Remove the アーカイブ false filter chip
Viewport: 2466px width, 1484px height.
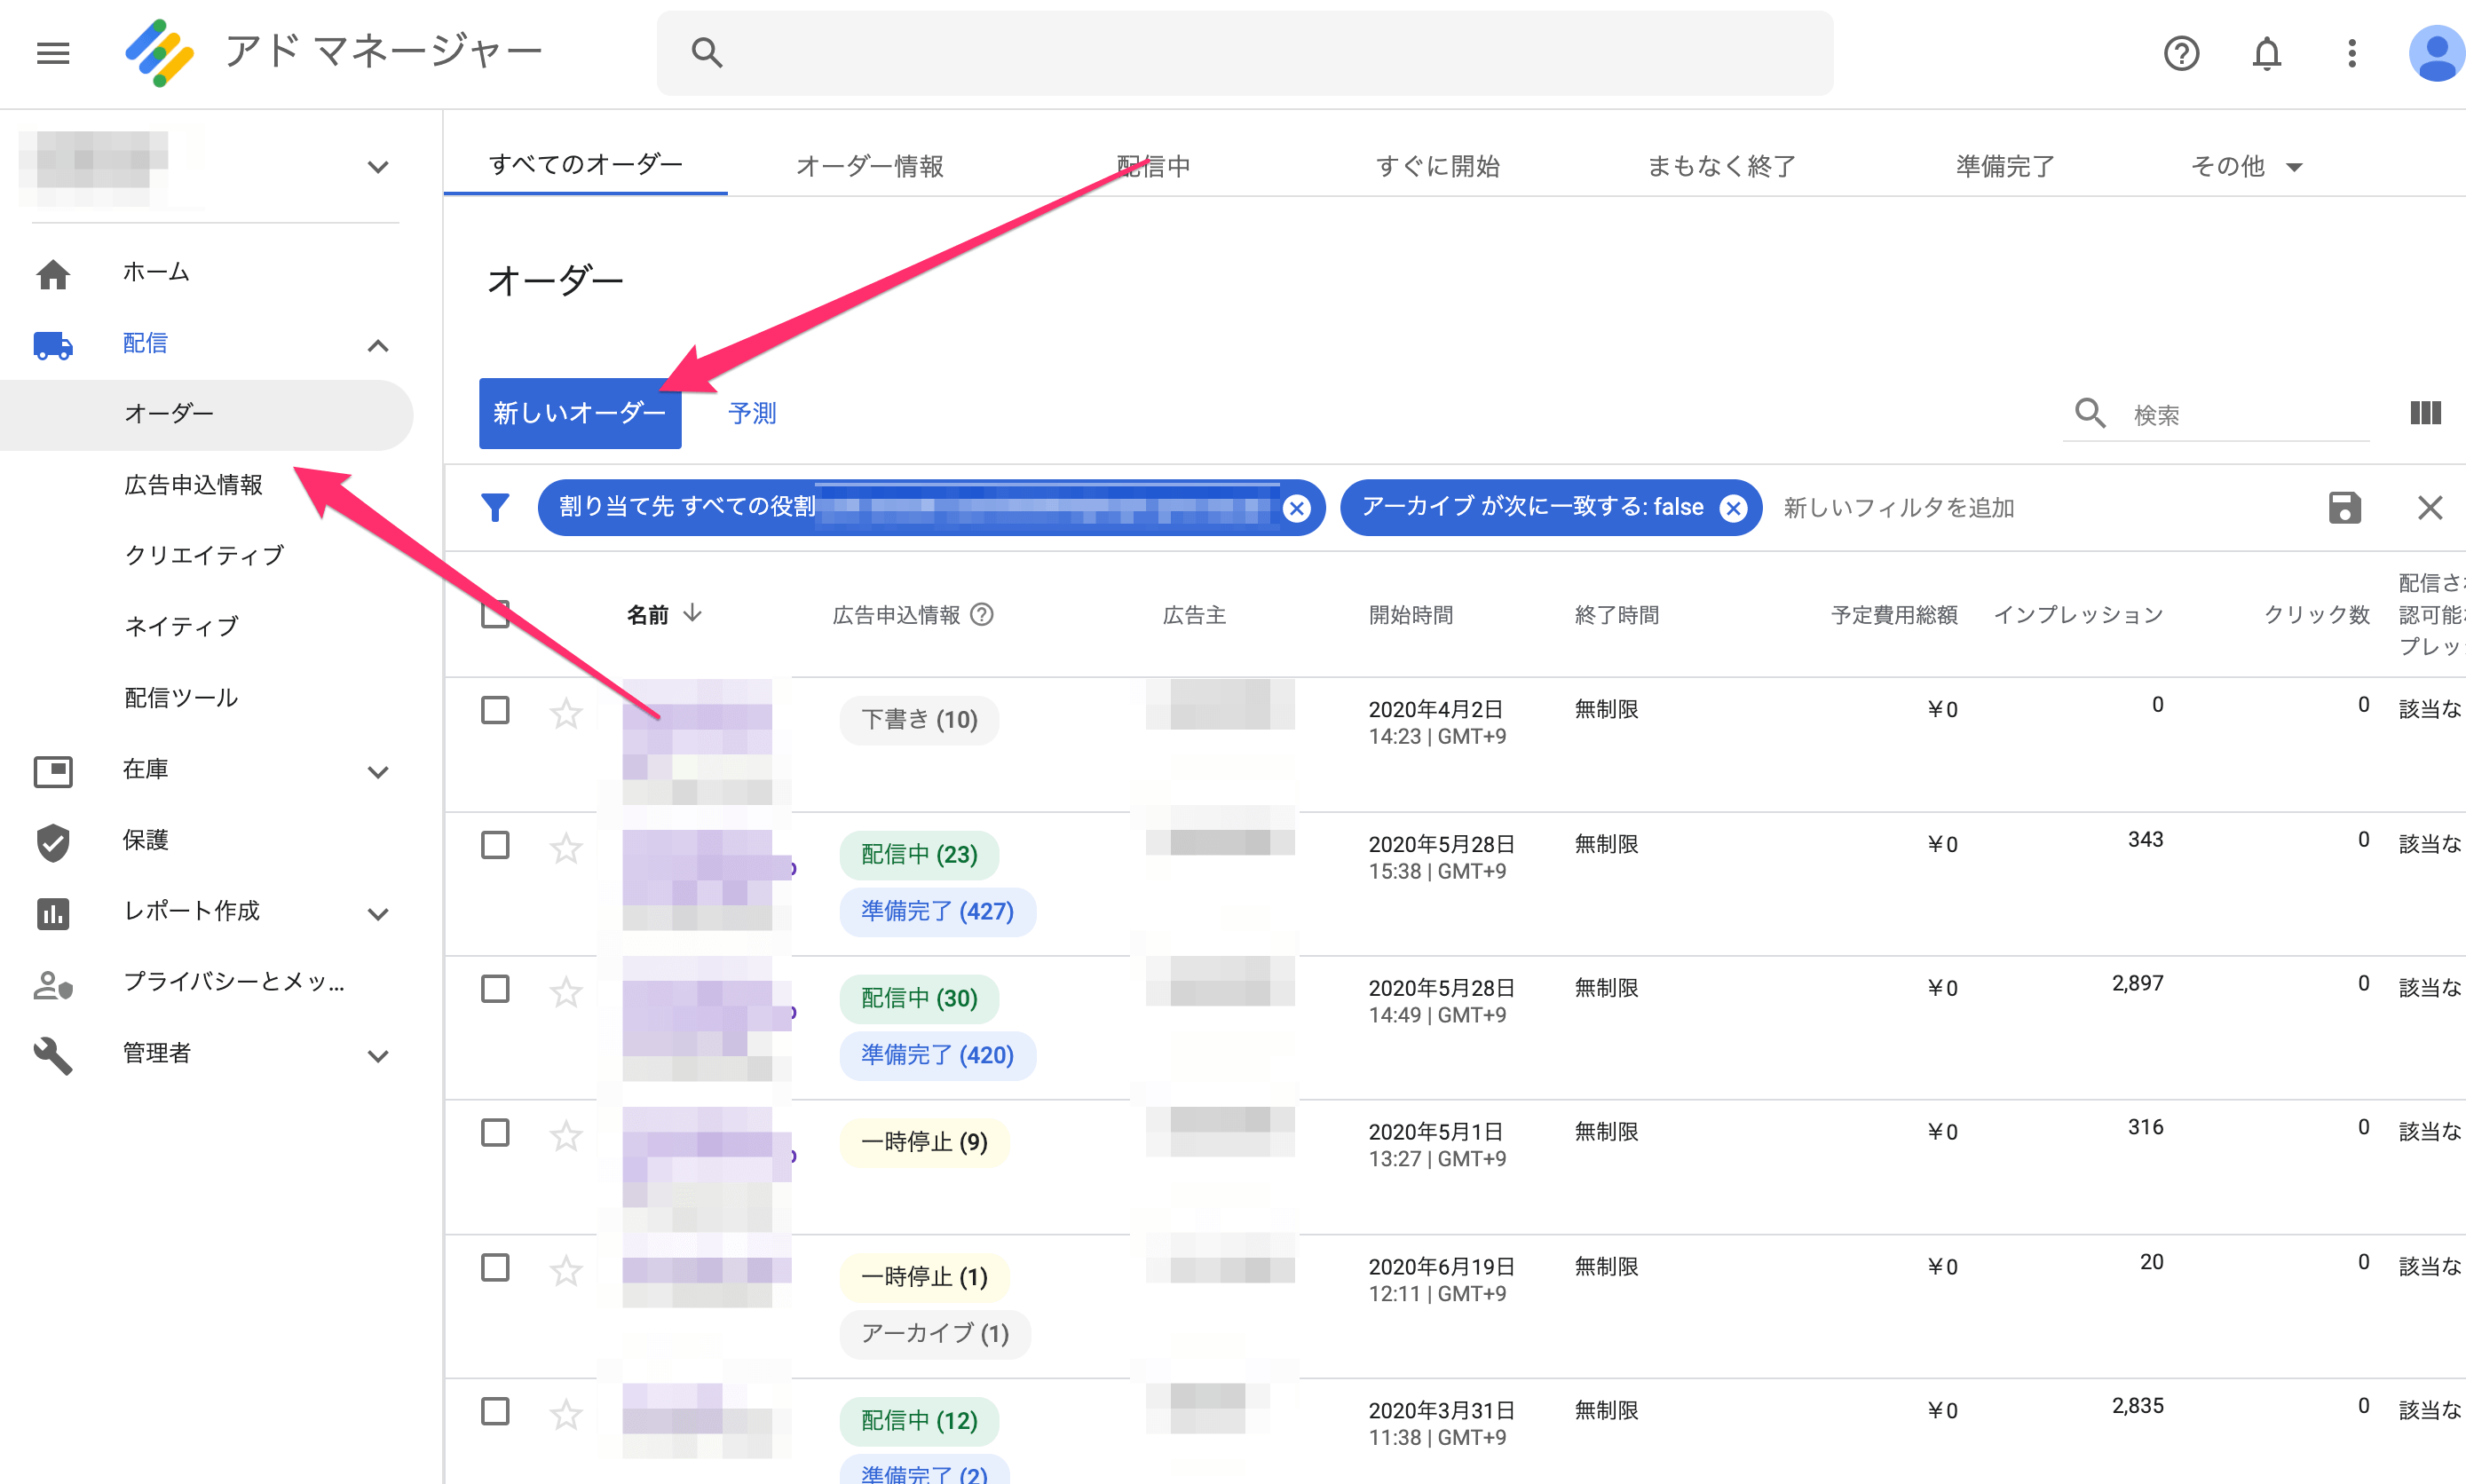pos(1733,508)
